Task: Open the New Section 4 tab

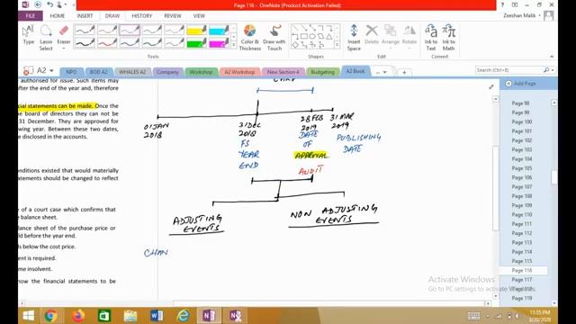Action: 283,72
